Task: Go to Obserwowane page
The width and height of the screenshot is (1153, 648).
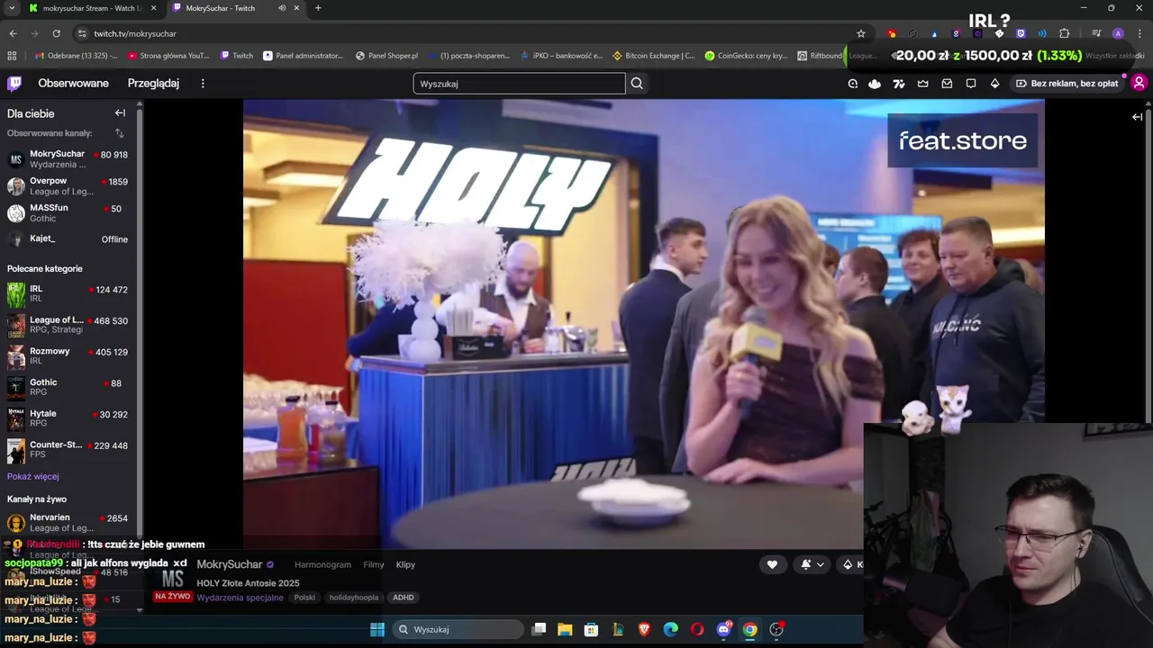Action: (x=73, y=83)
